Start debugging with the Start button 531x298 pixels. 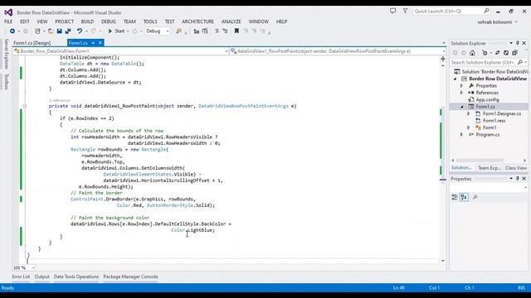tap(116, 31)
